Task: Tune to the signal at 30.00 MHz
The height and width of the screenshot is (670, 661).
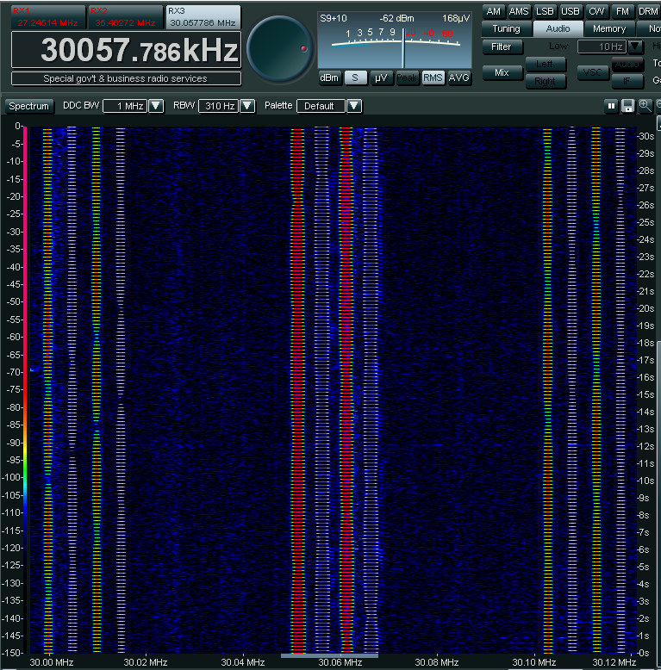Action: (x=47, y=389)
